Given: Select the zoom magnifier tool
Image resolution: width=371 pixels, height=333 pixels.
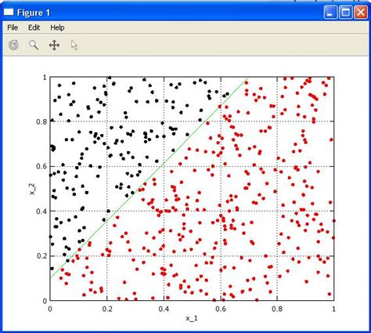Looking at the screenshot, I should (x=34, y=45).
